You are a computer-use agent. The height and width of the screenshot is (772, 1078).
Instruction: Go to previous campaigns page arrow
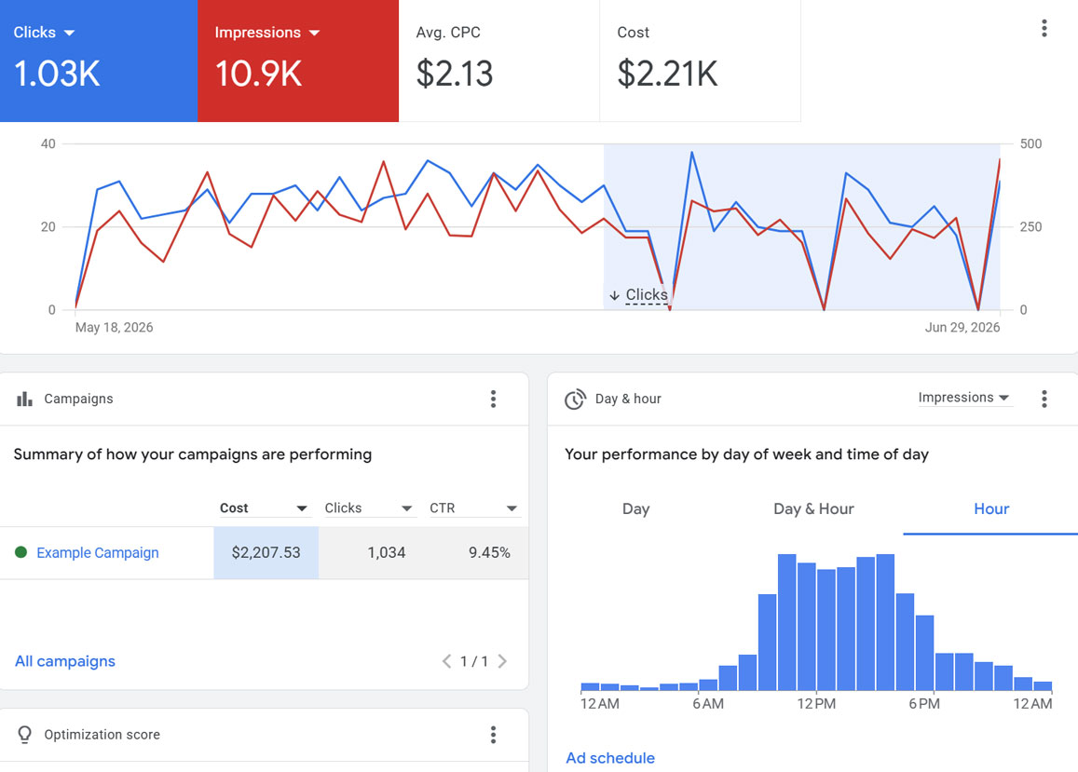pos(447,661)
